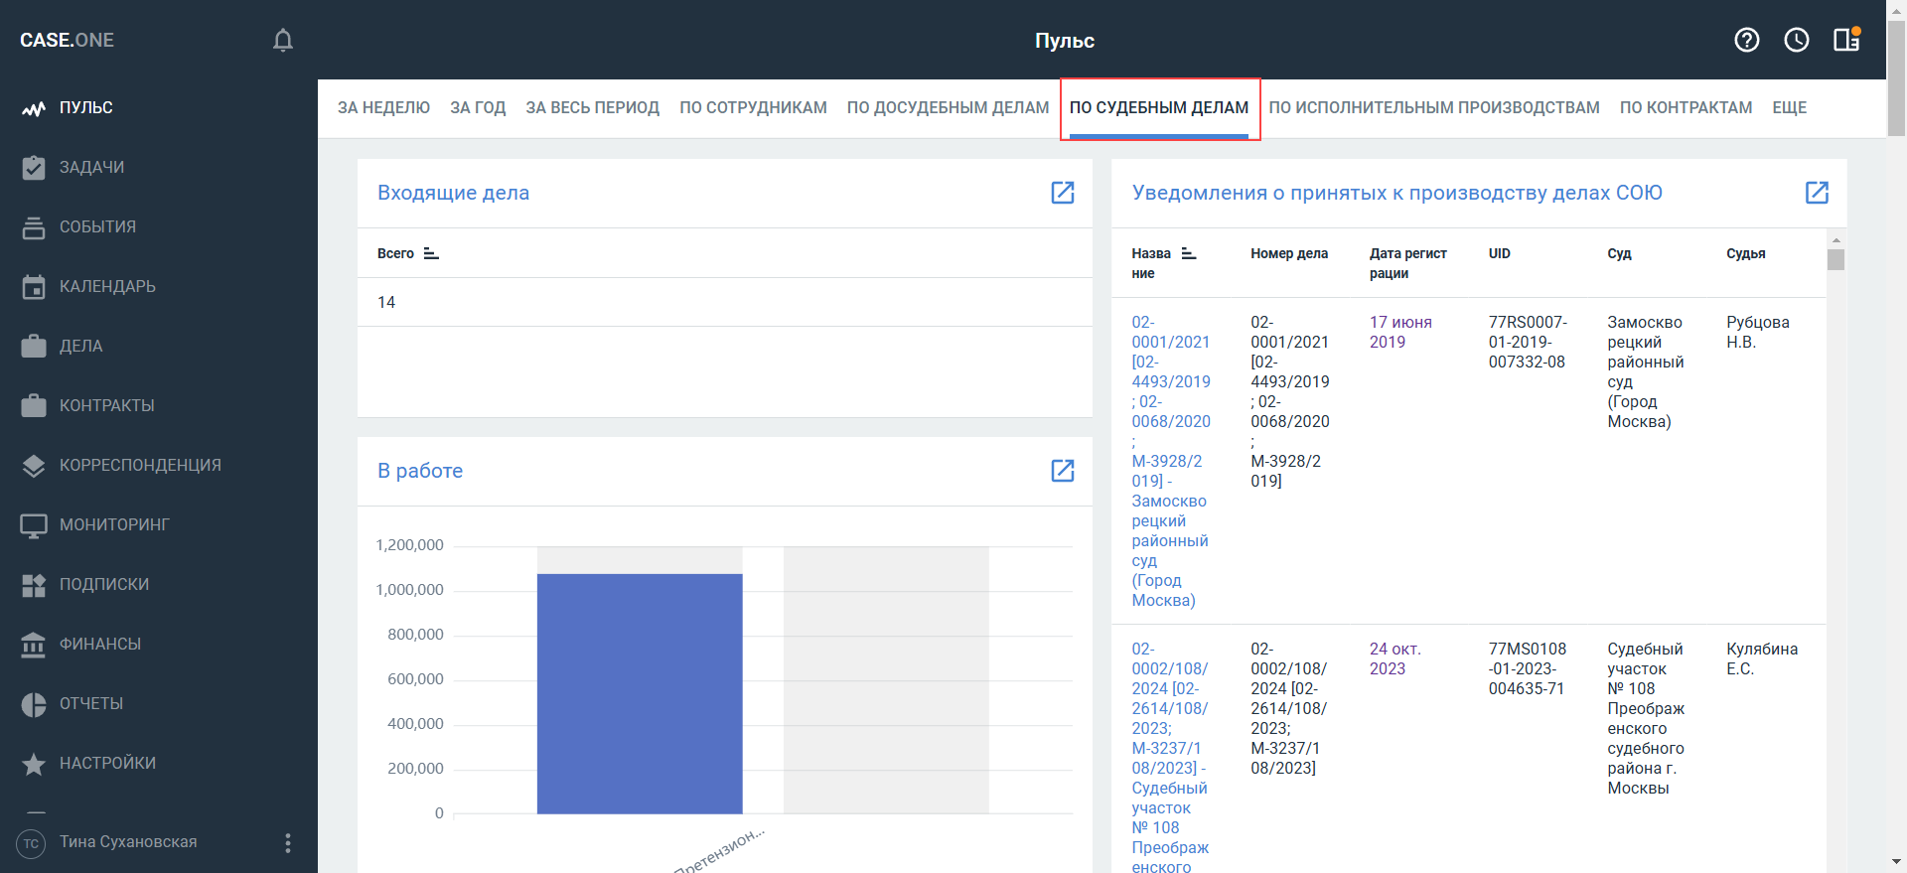Click the Календарь sidebar icon
Viewport: 1907px width, 873px height.
click(34, 287)
